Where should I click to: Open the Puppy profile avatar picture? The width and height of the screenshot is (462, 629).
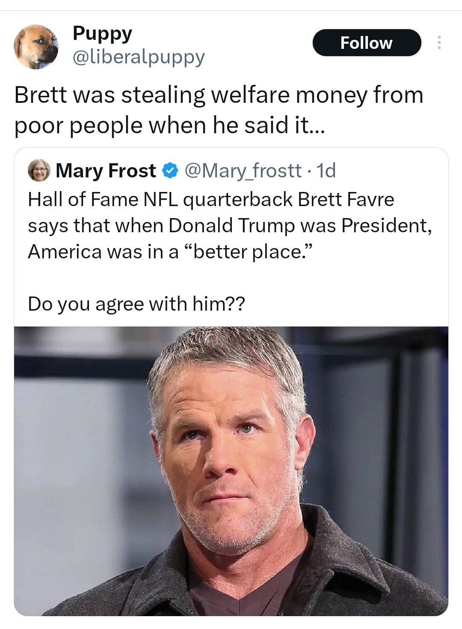pos(36,47)
